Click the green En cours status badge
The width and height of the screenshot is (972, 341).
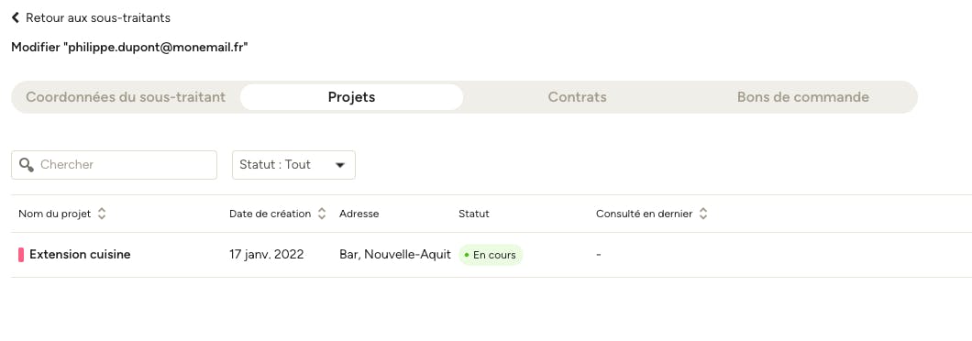click(491, 255)
